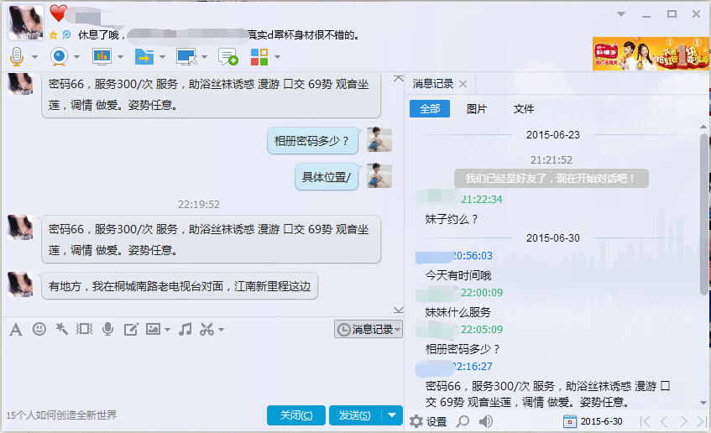Toggle the 消息记录 history panel button

369,330
